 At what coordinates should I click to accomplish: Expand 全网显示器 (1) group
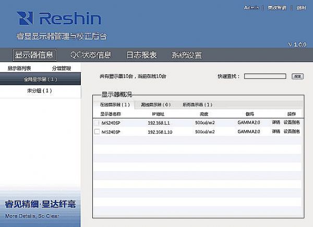[40, 79]
